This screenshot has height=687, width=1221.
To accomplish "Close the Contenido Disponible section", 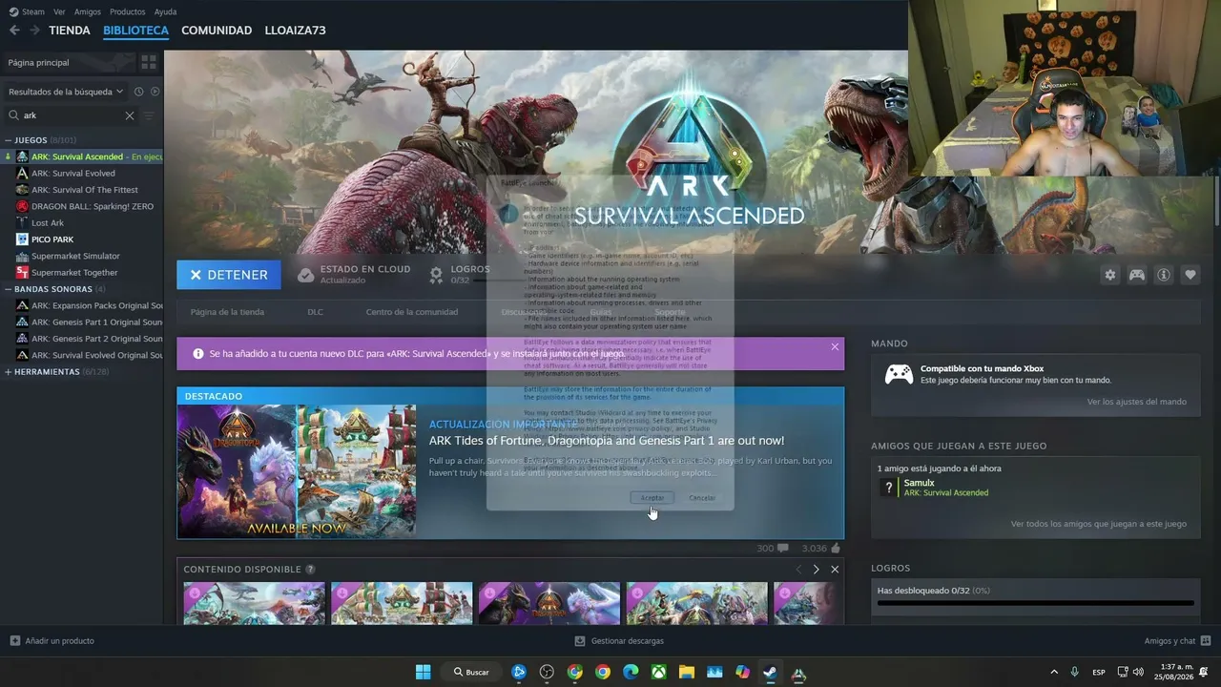I will (x=835, y=570).
